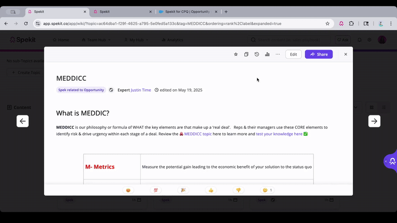Open the My Hub dropdown menu
The image size is (397, 223).
[136, 40]
